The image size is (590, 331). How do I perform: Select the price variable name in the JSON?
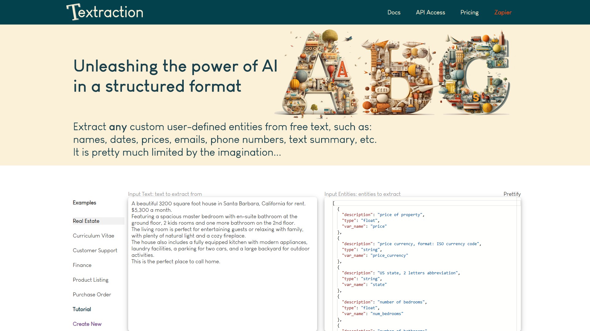379,226
